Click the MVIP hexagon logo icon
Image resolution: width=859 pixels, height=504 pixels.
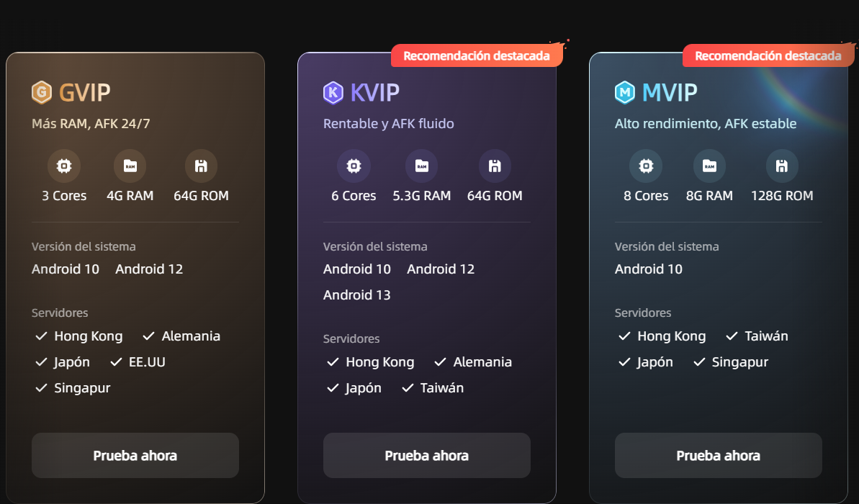(x=624, y=93)
